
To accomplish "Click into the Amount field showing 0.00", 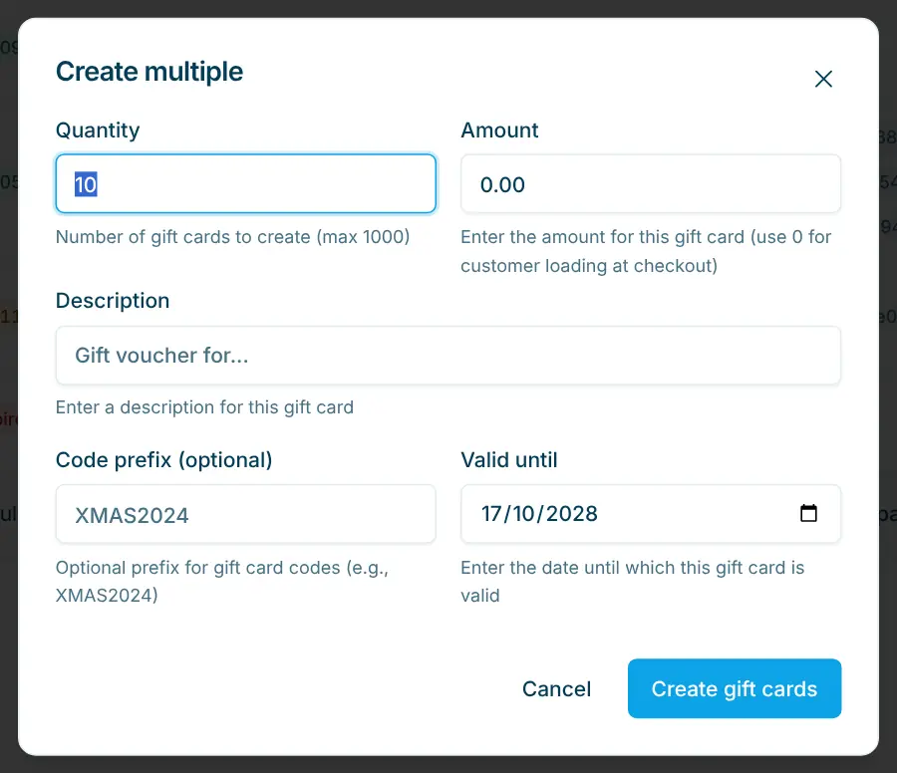I will pyautogui.click(x=651, y=183).
